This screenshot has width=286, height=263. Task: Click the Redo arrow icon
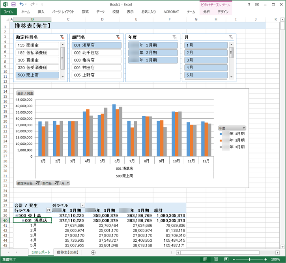pos(32,4)
